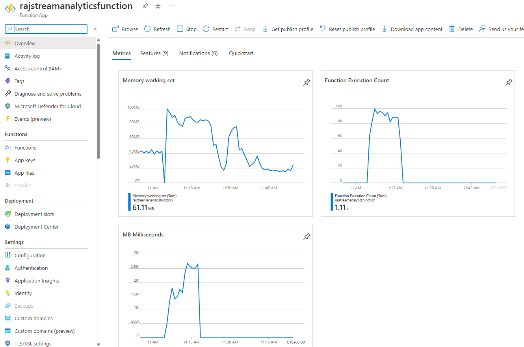Image resolution: width=524 pixels, height=347 pixels.
Task: Switch to the Features (9) tab
Action: coord(154,53)
